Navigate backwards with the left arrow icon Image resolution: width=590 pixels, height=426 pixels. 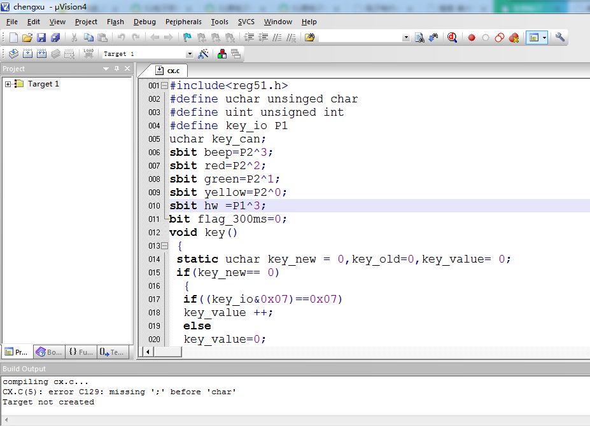pos(155,38)
